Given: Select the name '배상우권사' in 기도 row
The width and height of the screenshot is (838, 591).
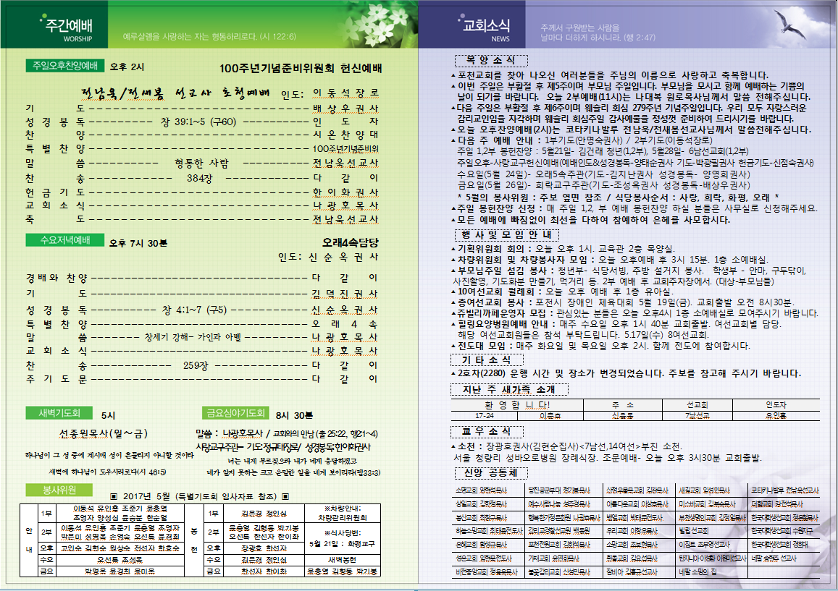Looking at the screenshot, I should point(345,109).
